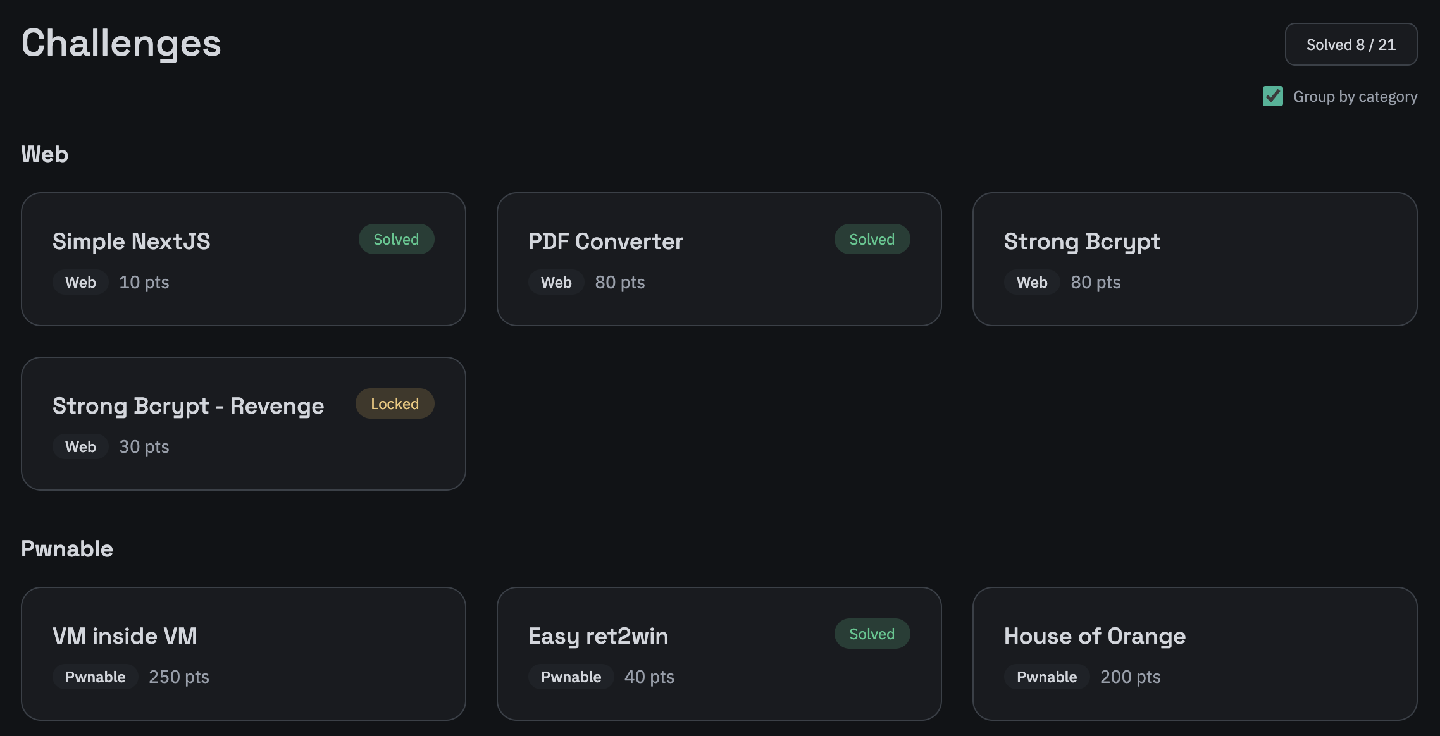Select the Easy ret2win challenge card
Viewport: 1440px width, 736px height.
pyautogui.click(x=719, y=654)
